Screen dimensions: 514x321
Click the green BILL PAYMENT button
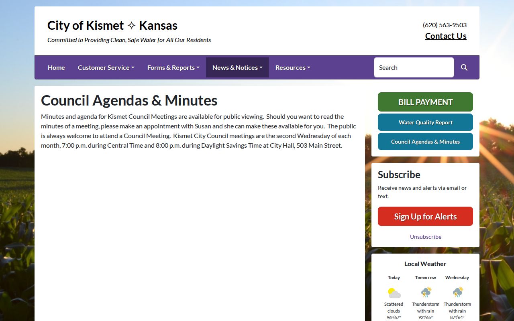pyautogui.click(x=425, y=102)
